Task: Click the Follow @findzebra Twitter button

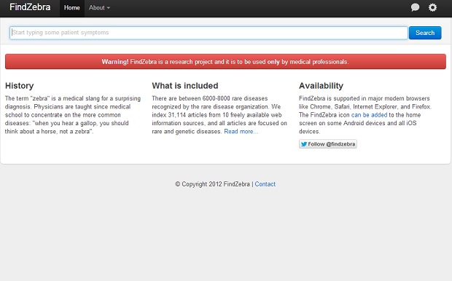Action: [328, 144]
